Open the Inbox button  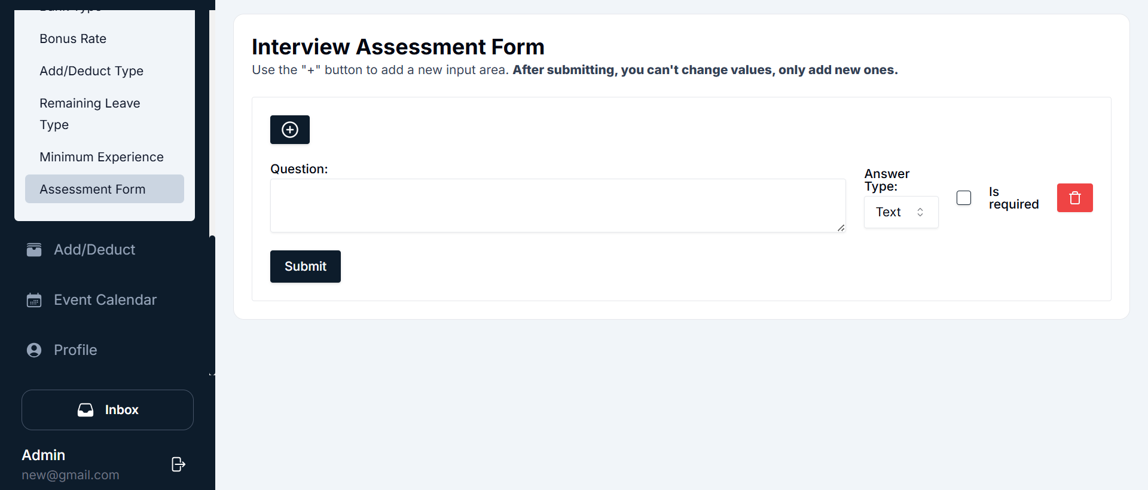(108, 410)
